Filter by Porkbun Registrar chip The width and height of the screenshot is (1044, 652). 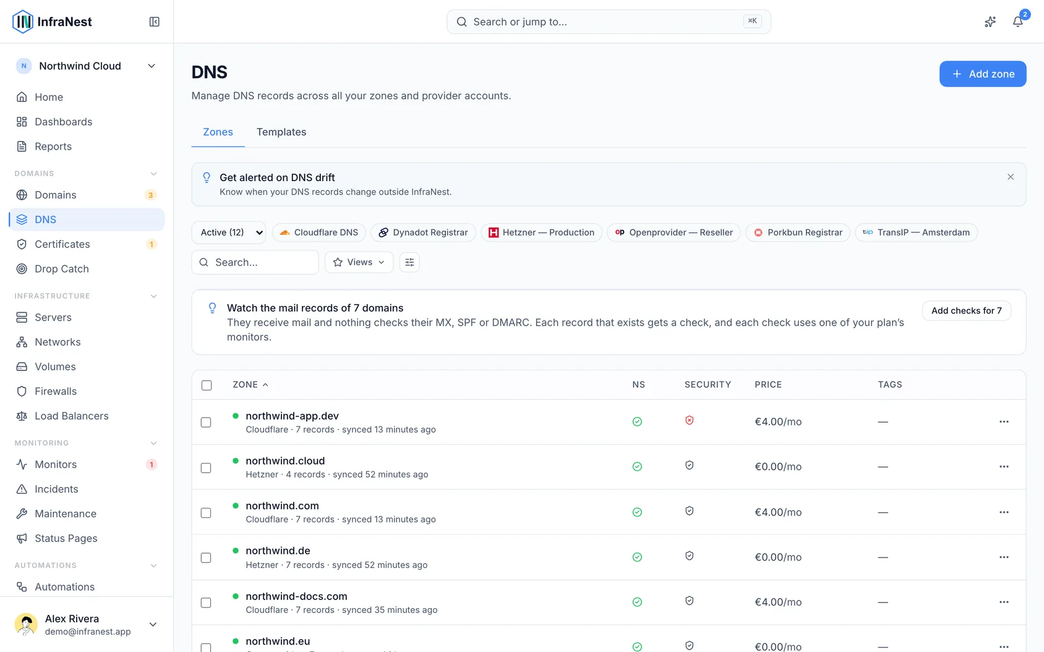(x=798, y=232)
